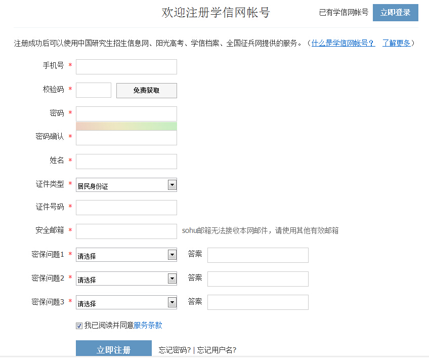Viewport: 429px width, 358px height.
Task: Open the 服务条款 terms link
Action: [x=148, y=326]
